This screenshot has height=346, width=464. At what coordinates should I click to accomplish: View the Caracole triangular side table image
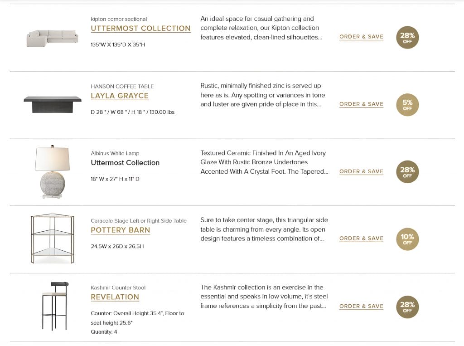[53, 239]
